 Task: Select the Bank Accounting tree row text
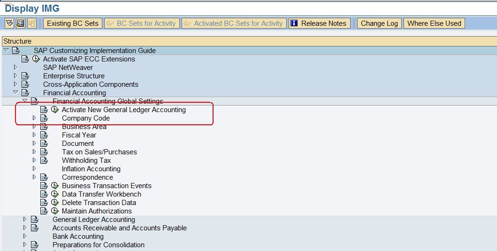[78, 236]
